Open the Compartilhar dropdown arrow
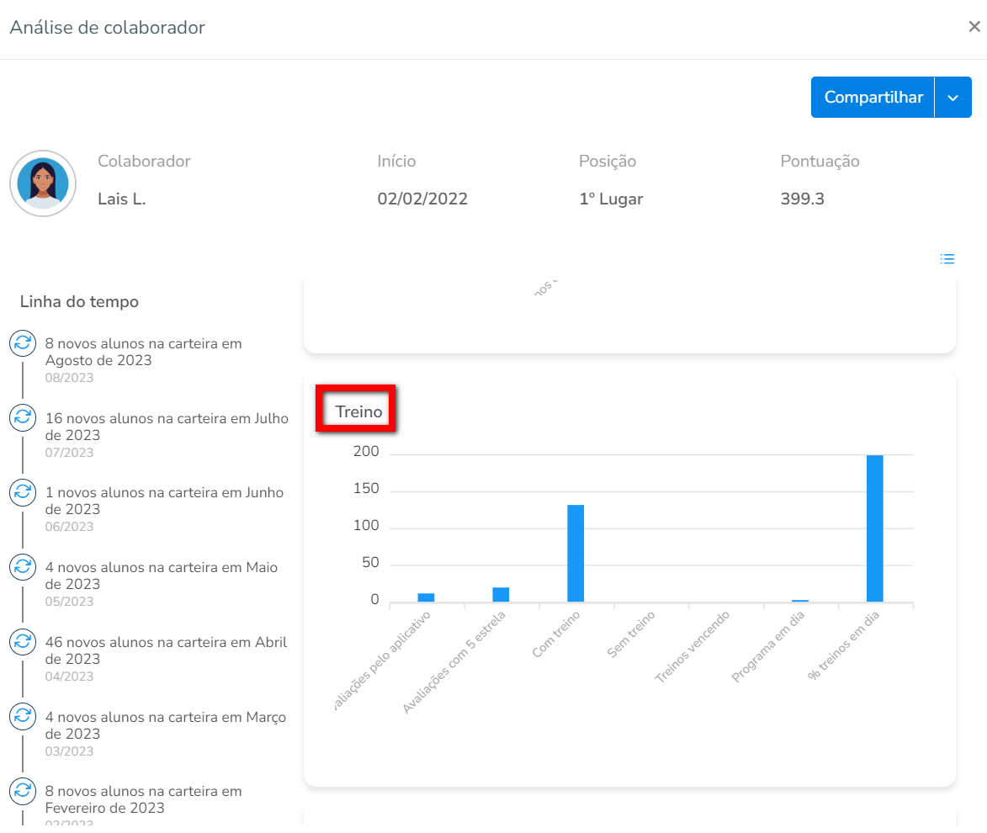The image size is (987, 833). (953, 98)
